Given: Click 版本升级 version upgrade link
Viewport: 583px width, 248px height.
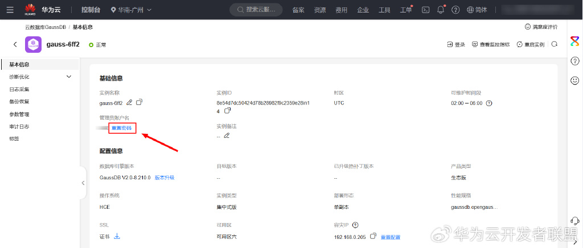Looking at the screenshot, I should click(165, 178).
